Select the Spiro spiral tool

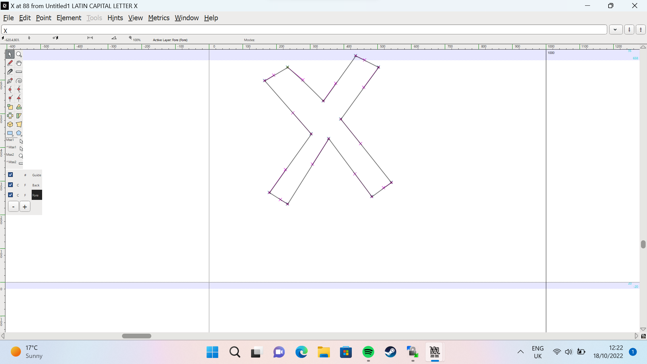[19, 81]
